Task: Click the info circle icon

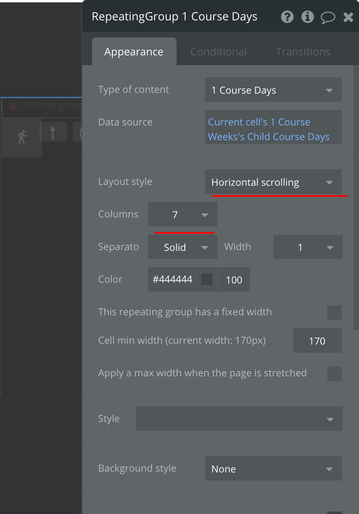Action: point(307,17)
